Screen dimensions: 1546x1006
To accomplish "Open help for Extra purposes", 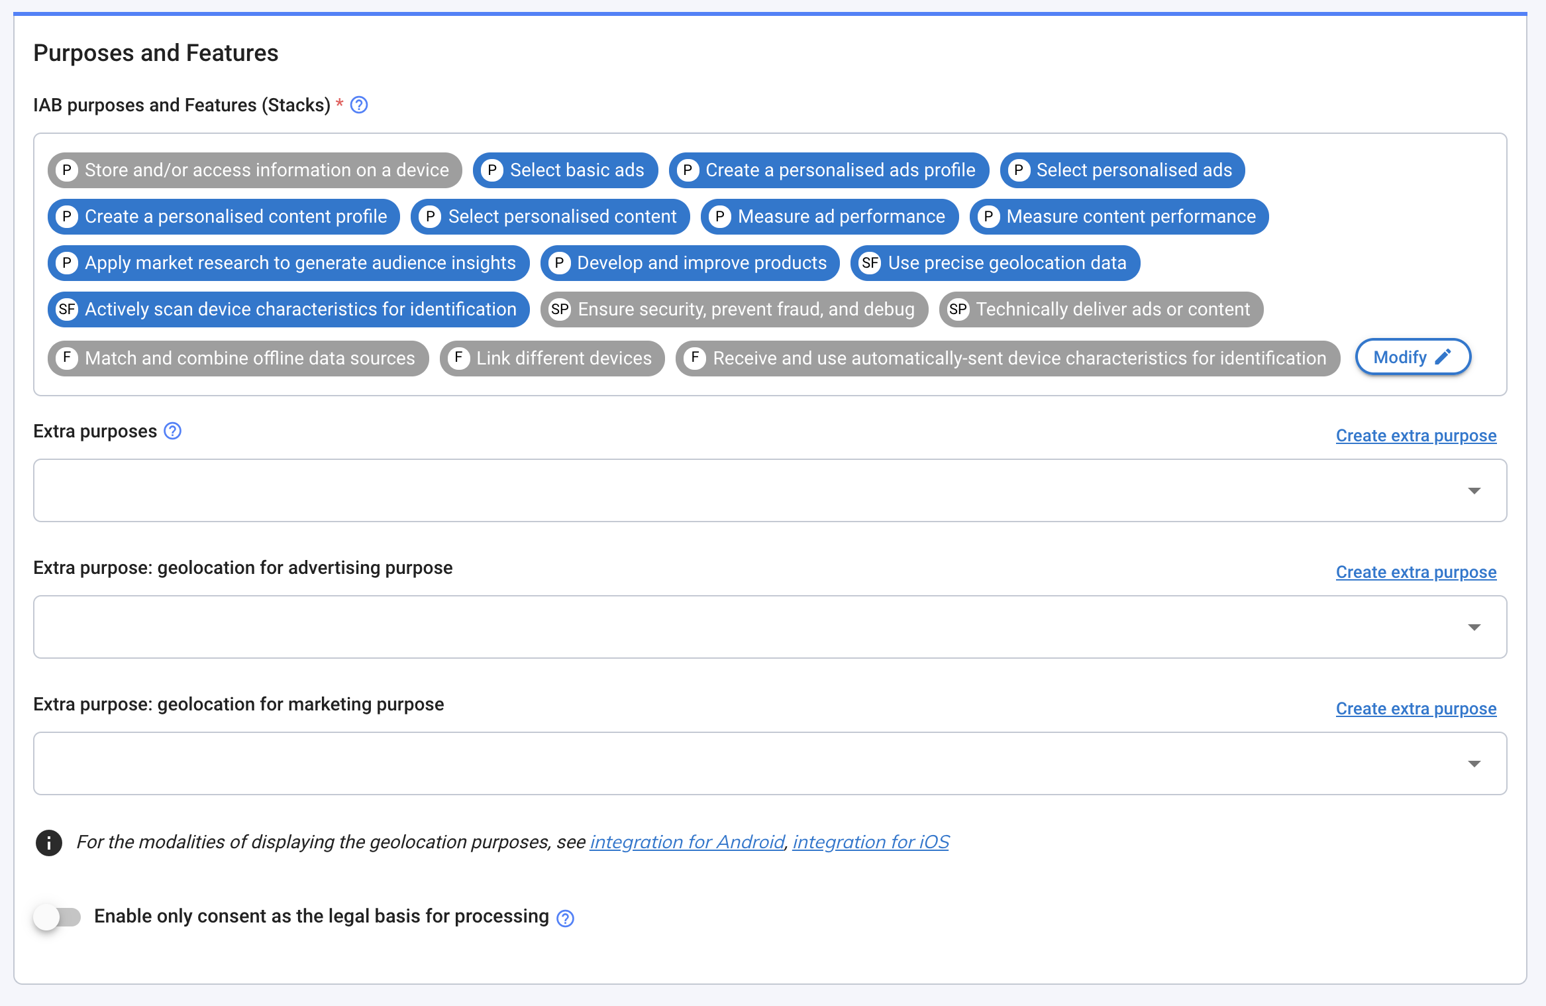I will pos(172,431).
